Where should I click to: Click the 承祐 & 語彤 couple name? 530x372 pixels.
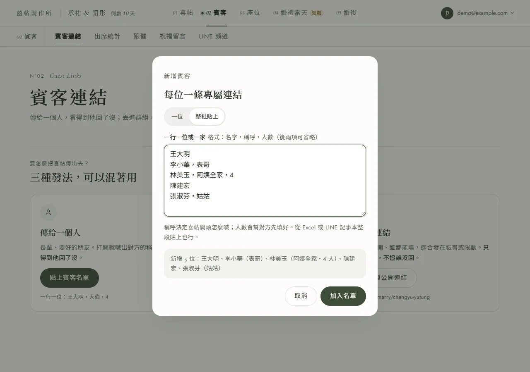87,13
